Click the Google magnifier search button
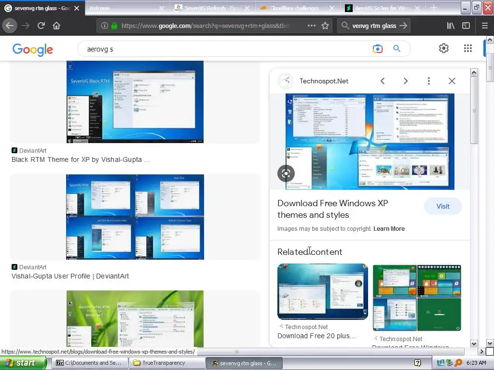494x370 pixels. (397, 49)
